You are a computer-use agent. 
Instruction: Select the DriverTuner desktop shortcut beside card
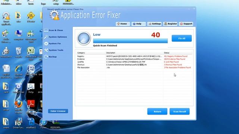(18, 88)
